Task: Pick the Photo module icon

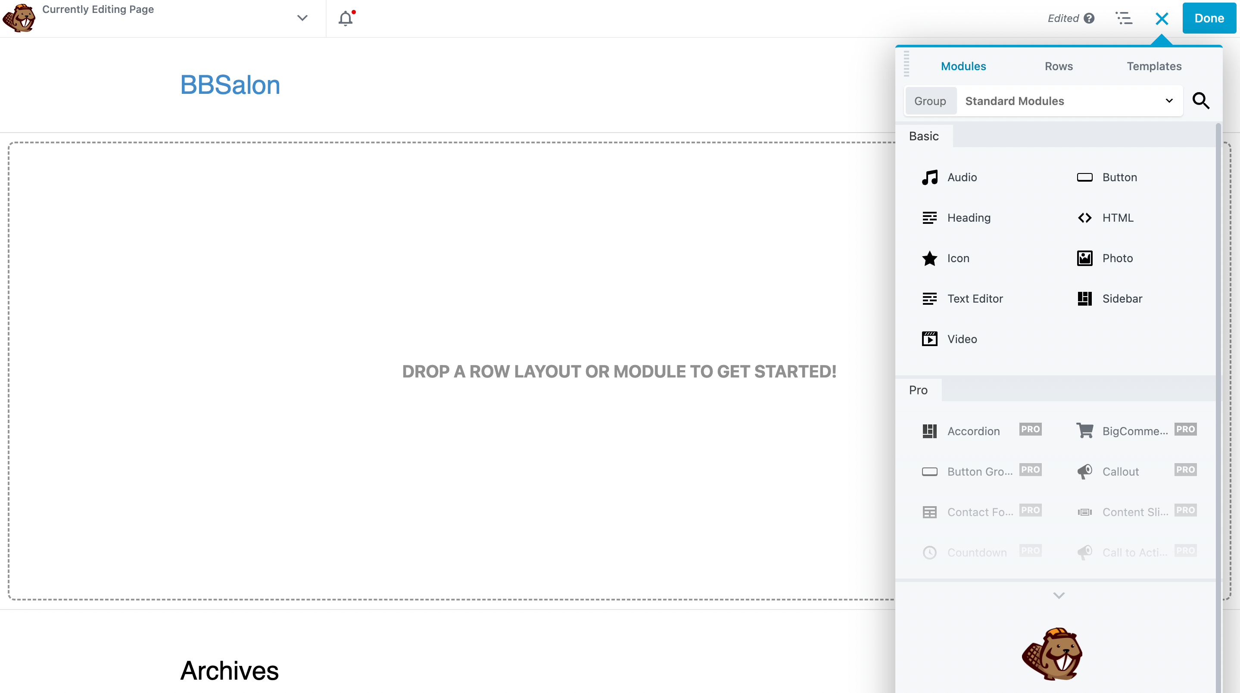Action: click(1084, 258)
